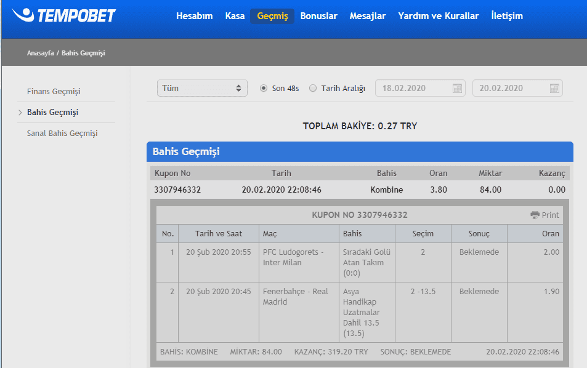The image size is (587, 368).
Task: Select the Tarih Aralığı radio button
Action: point(312,88)
